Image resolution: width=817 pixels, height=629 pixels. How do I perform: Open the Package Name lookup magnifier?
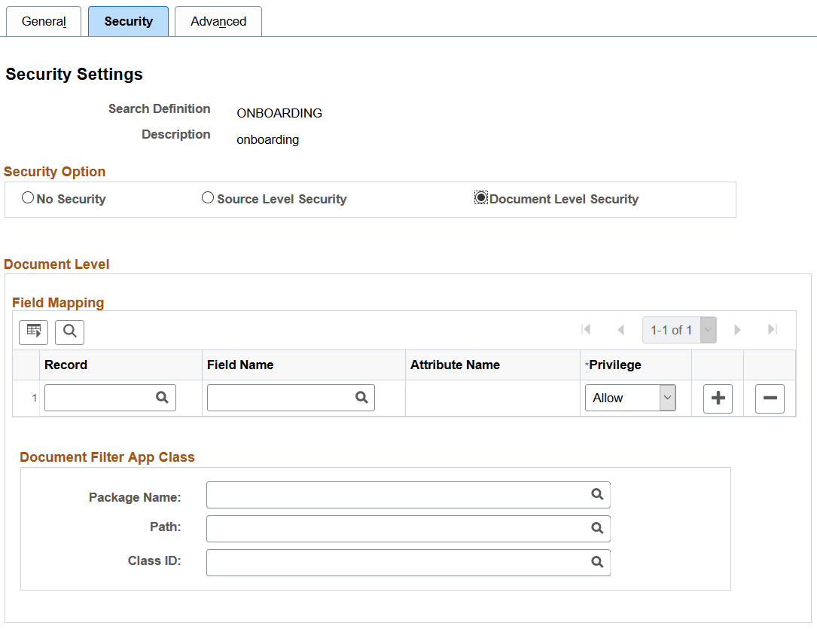pyautogui.click(x=597, y=495)
